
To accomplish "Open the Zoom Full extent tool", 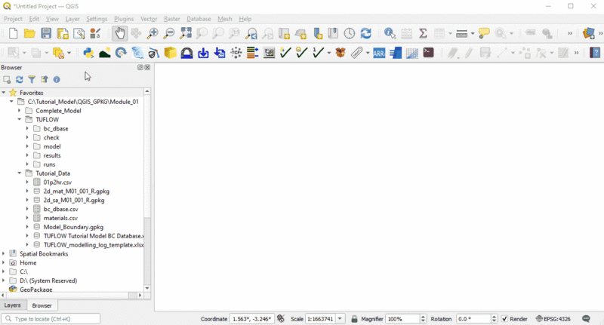I will pyautogui.click(x=186, y=34).
